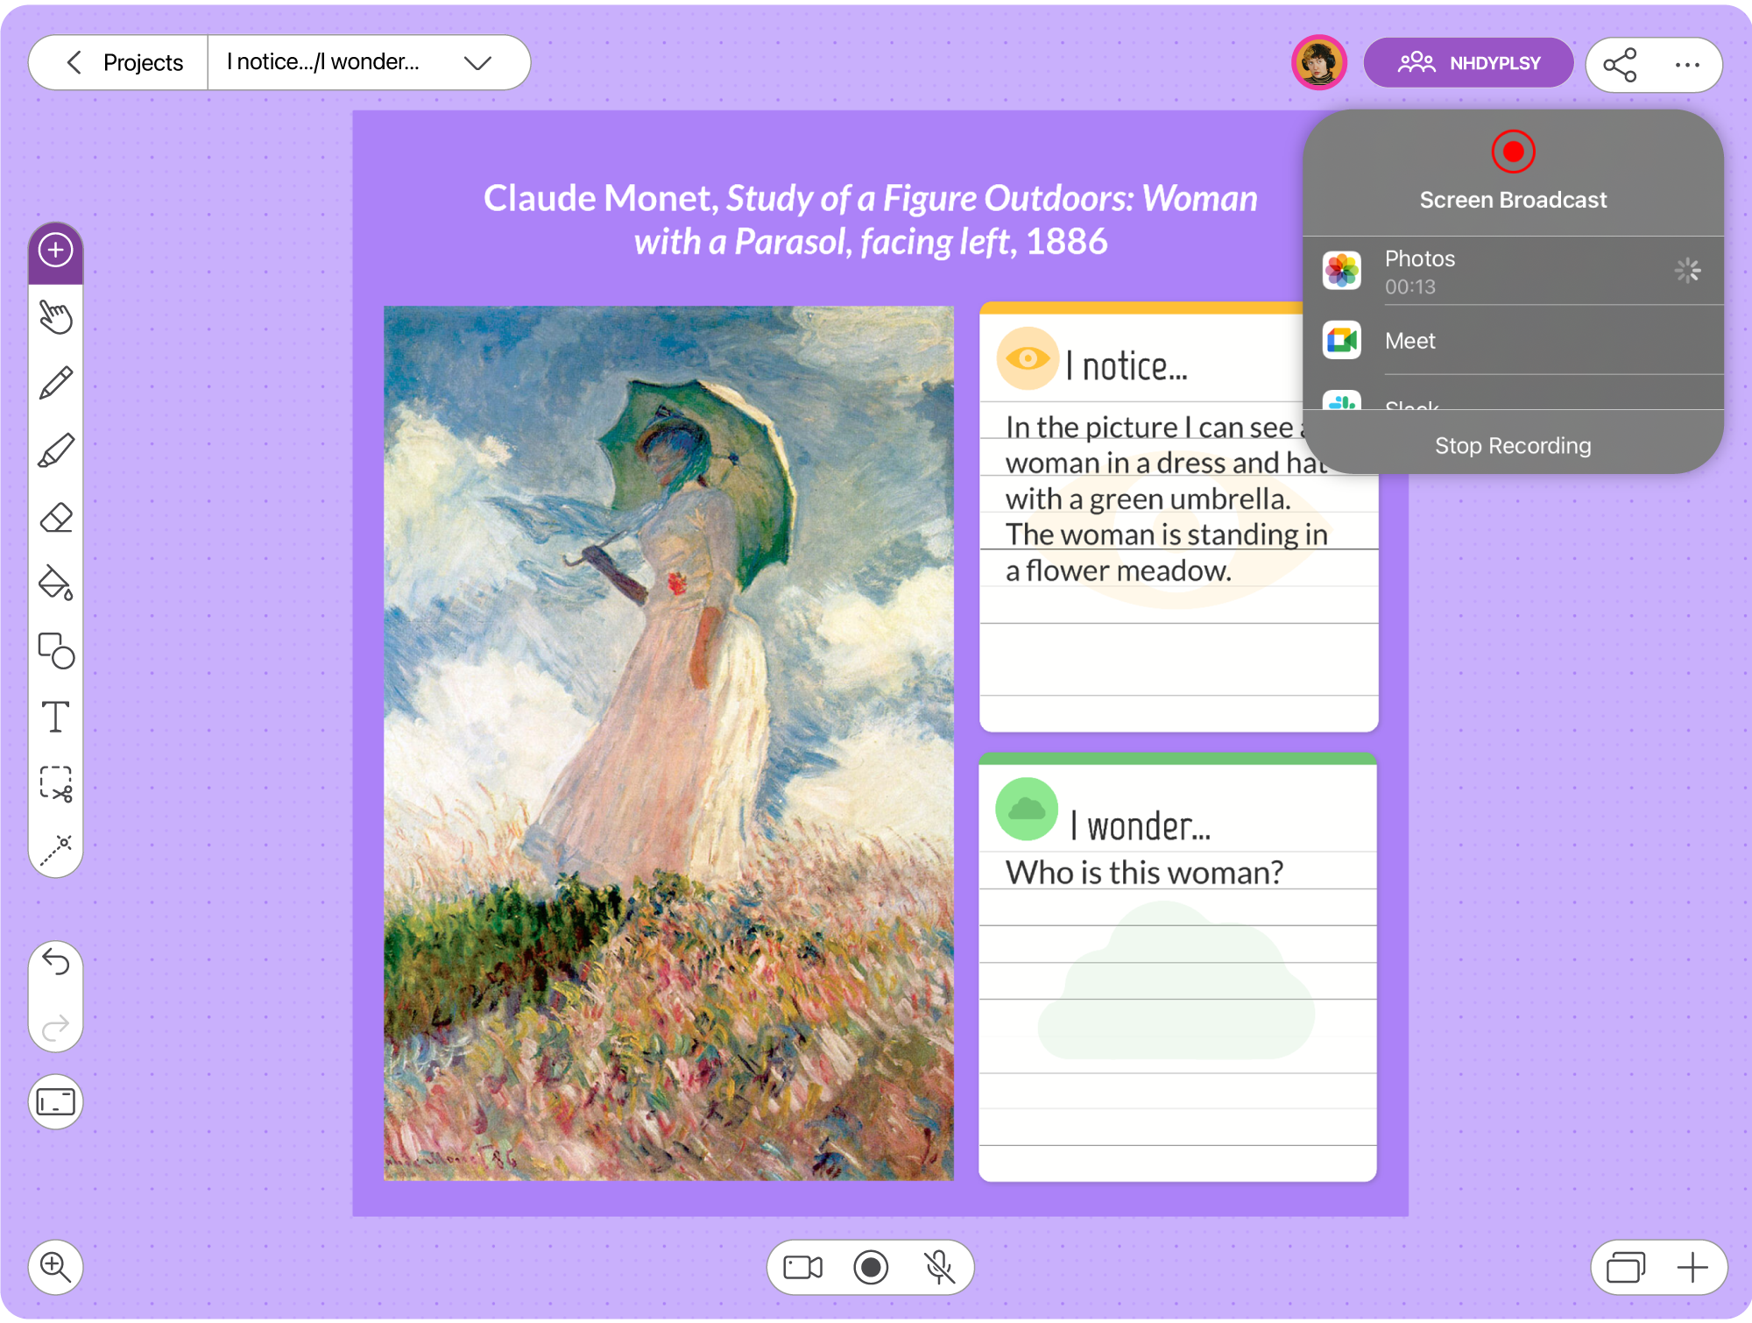
Task: Click the 'Who is this woman?' text
Action: coord(1144,873)
